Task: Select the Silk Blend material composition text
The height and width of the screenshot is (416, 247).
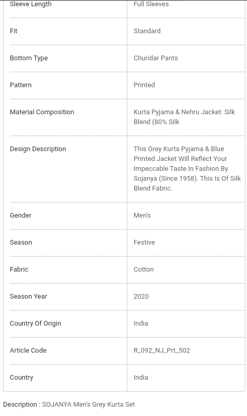Action: coord(184,117)
